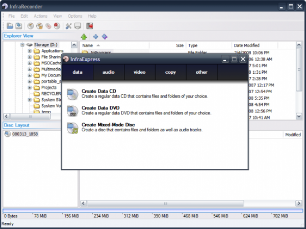
Task: Expand the File Sharing folder node
Action: [30, 57]
